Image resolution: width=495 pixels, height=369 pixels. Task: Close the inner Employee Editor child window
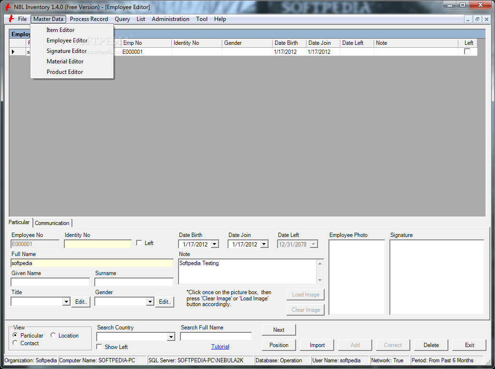coord(486,19)
